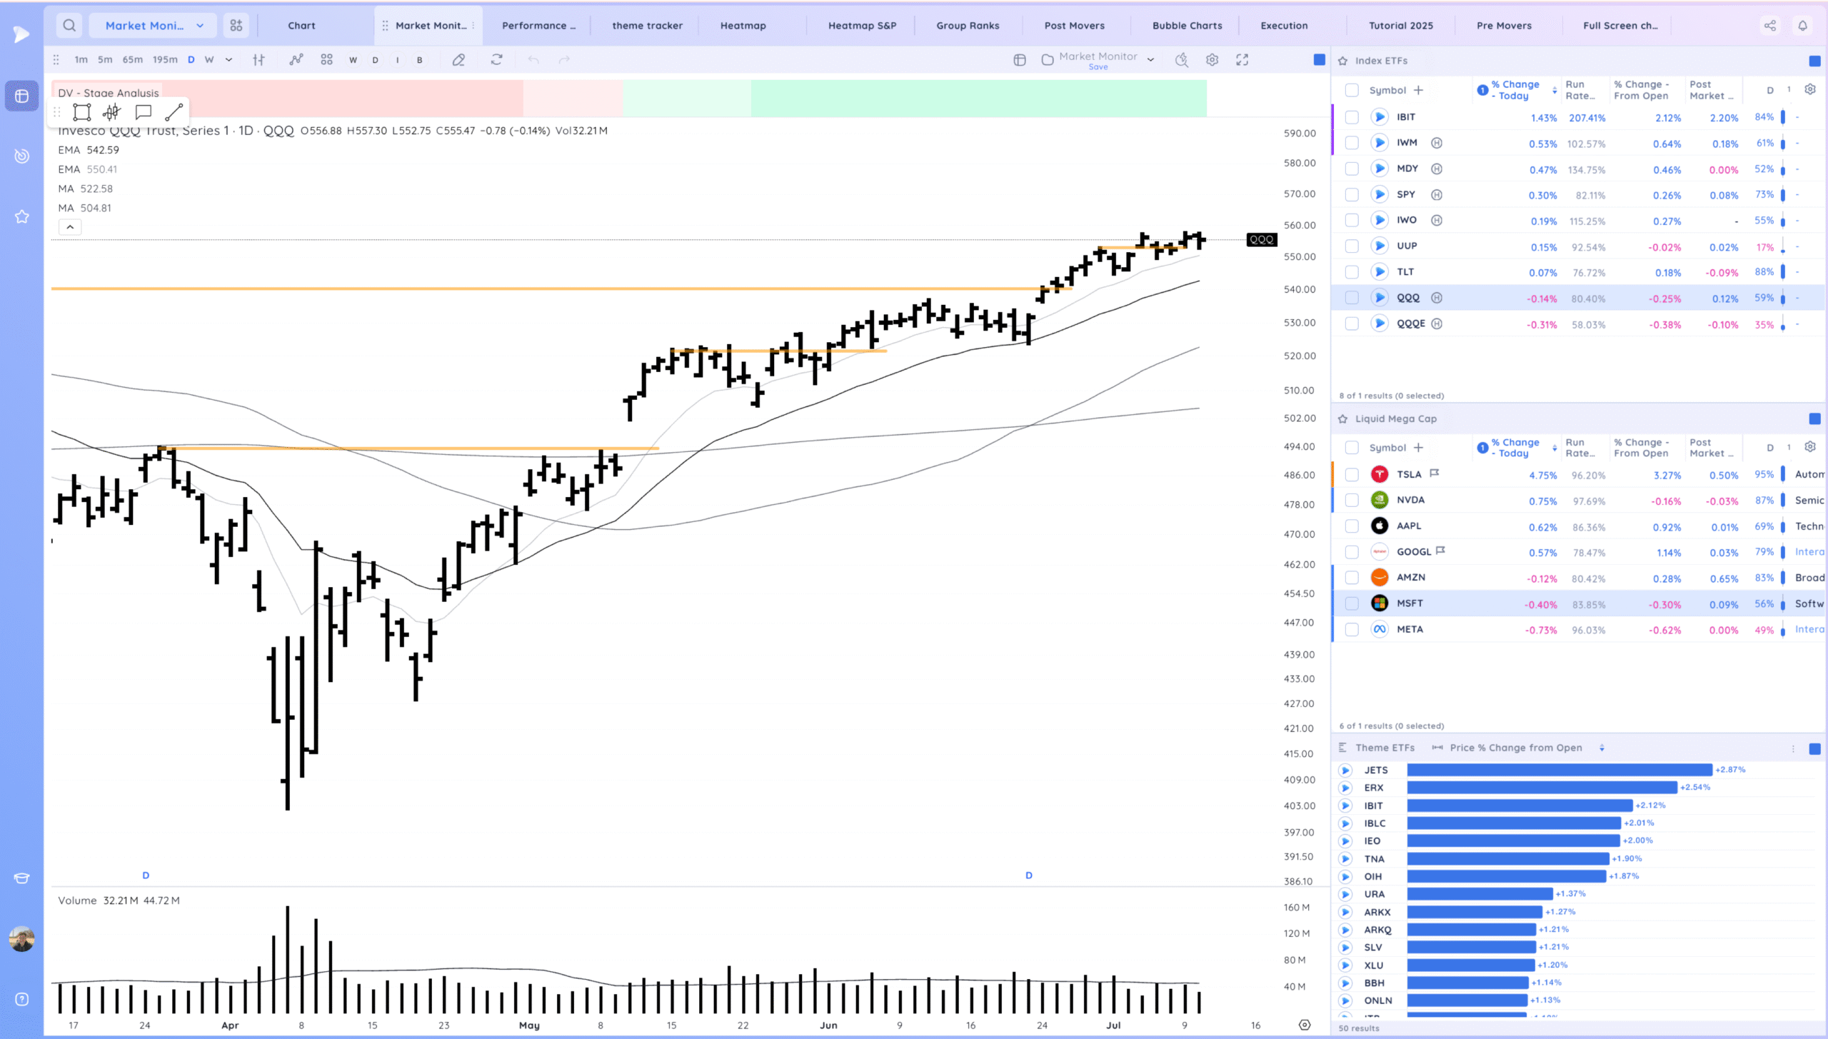Collapse the indicator legend chevron
1828x1039 pixels.
pos(70,227)
